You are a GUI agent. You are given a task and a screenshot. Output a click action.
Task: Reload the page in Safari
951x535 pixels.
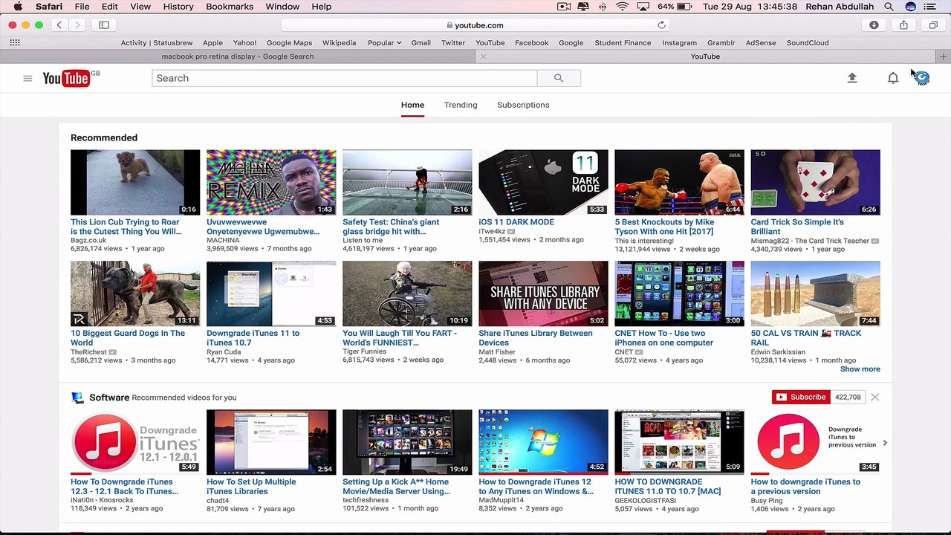[661, 25]
